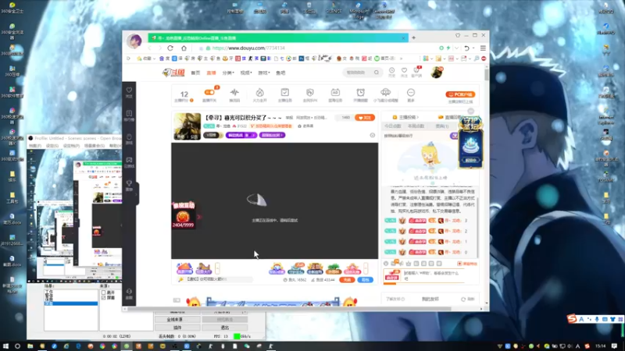Select the Douyu browser tab
This screenshot has height=351, width=625.
[x=278, y=37]
